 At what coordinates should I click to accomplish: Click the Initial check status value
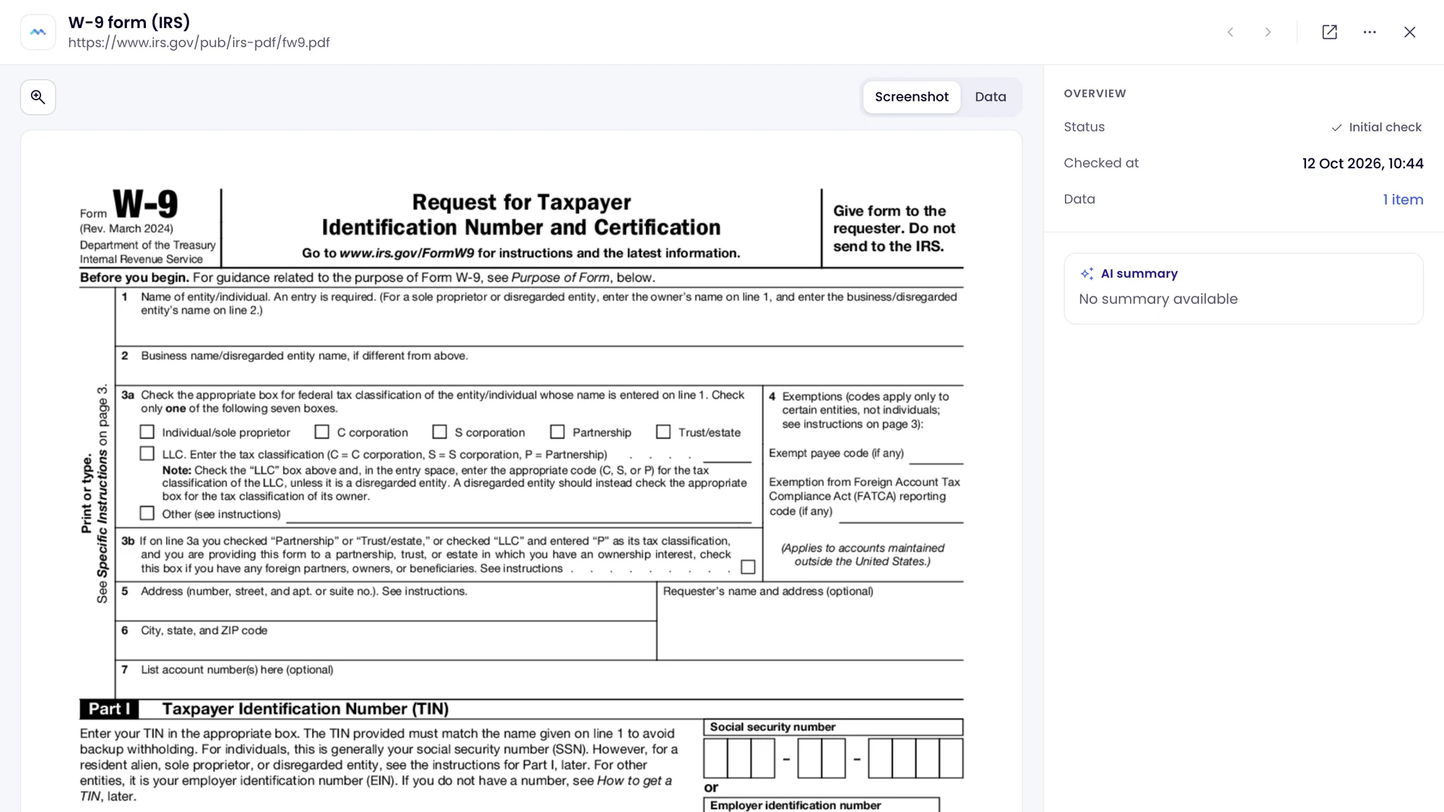(x=1377, y=127)
